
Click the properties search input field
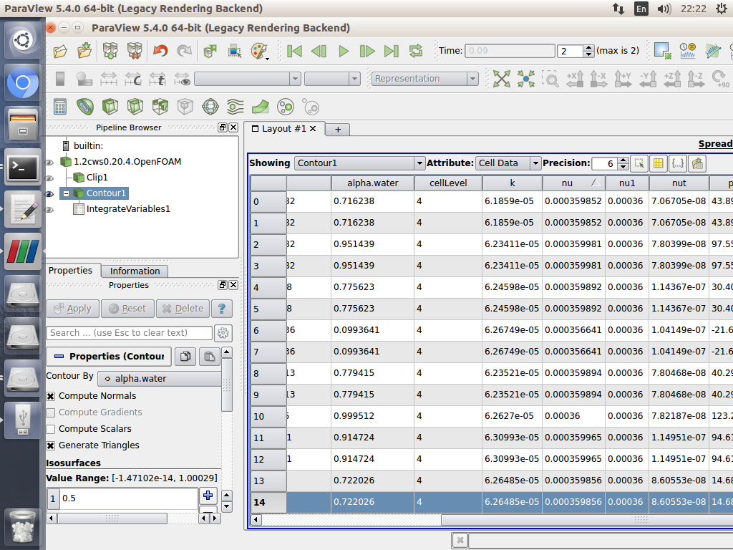[129, 333]
